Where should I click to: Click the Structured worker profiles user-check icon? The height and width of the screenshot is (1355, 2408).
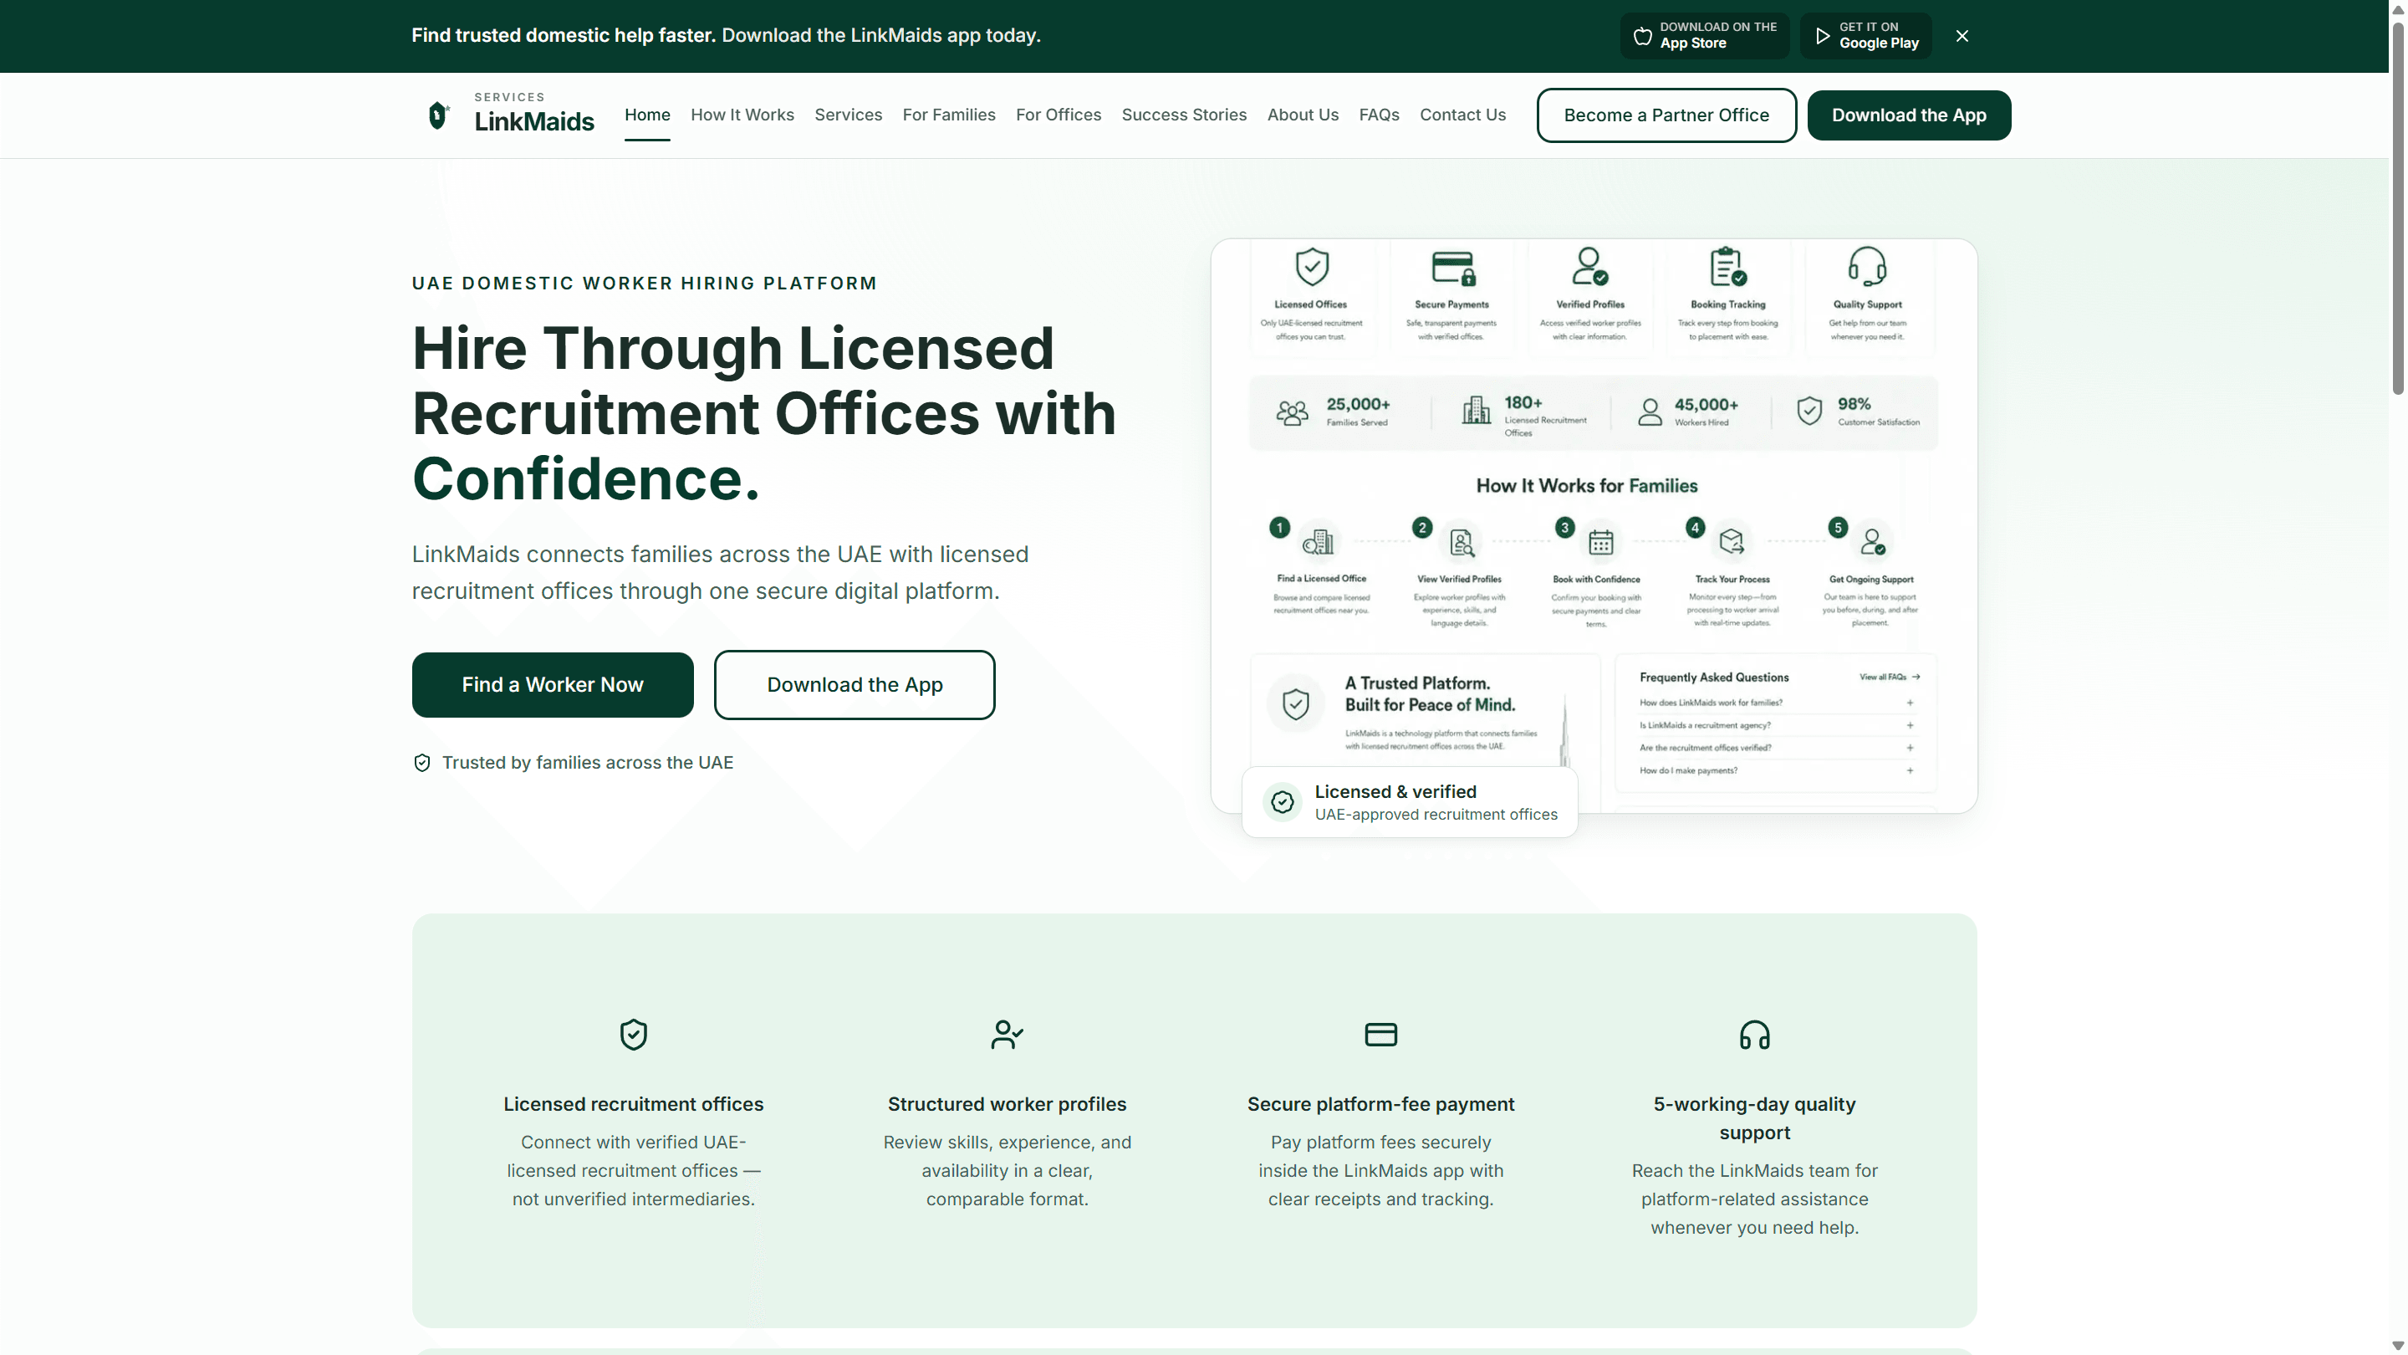tap(1007, 1035)
